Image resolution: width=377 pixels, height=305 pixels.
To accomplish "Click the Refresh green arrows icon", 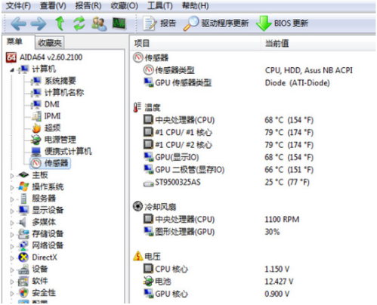I will 79,23.
